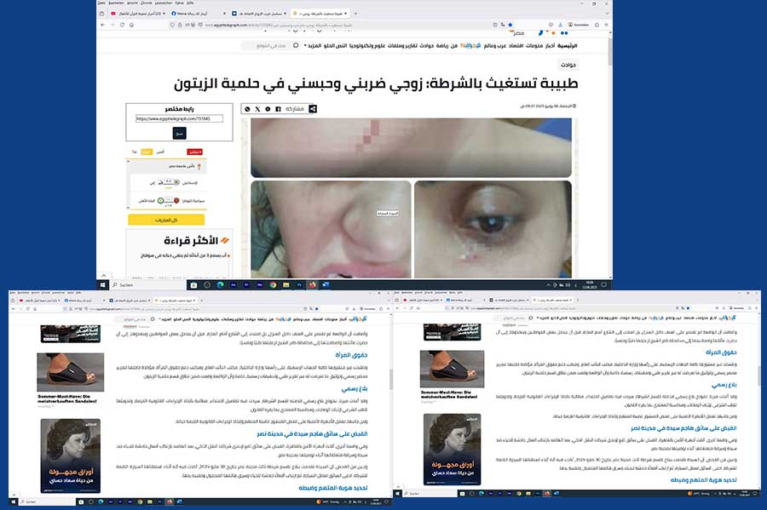The width and height of the screenshot is (767, 510).
Task: Open تحديد هوية المتهم heading in bottom-left window
Action: tap(333, 488)
